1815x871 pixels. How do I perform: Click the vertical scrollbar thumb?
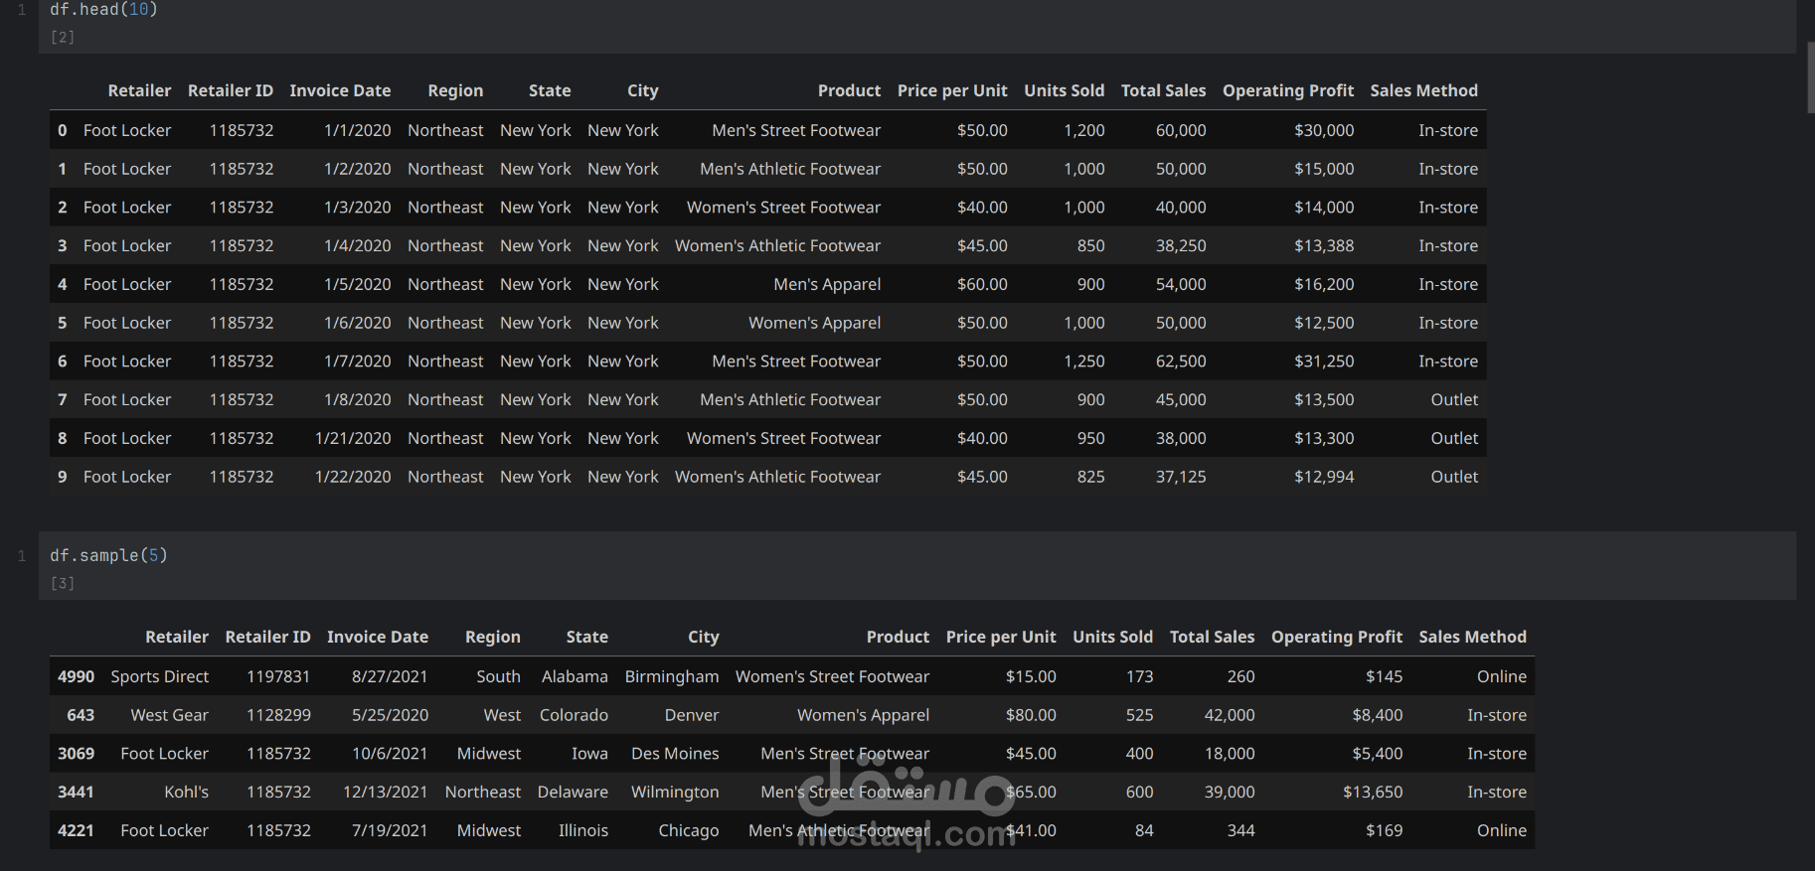coord(1810,77)
